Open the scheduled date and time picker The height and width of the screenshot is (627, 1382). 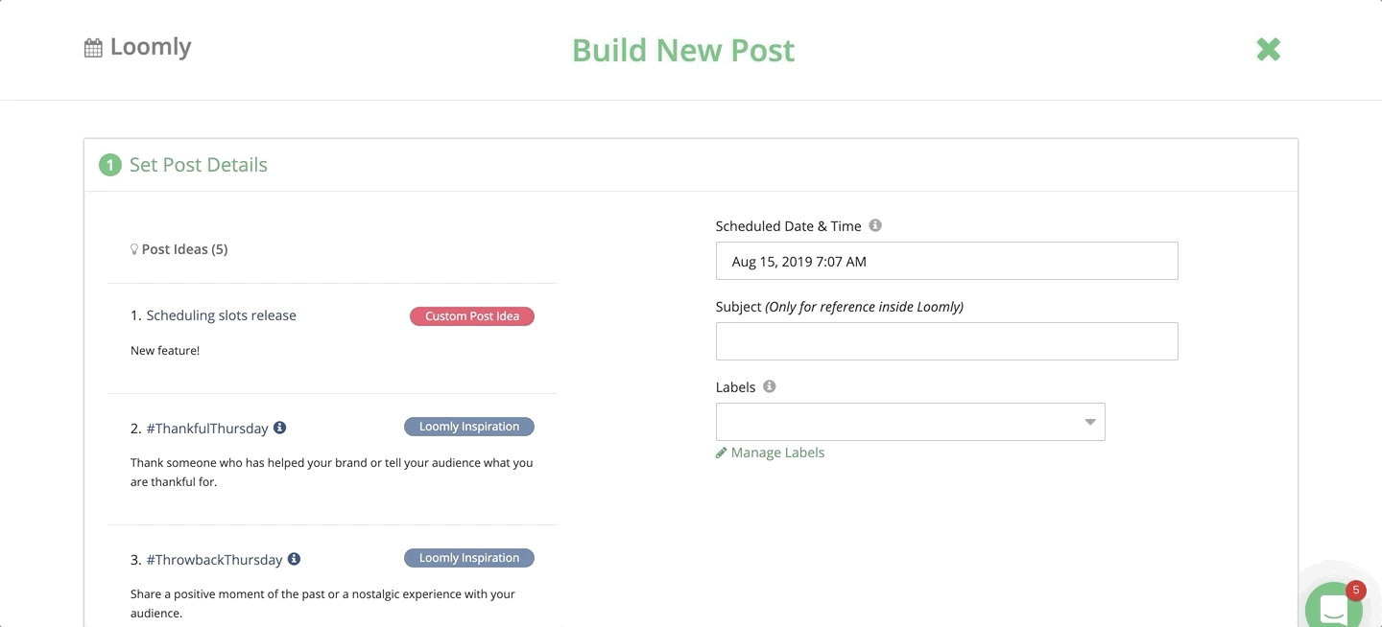coord(946,260)
